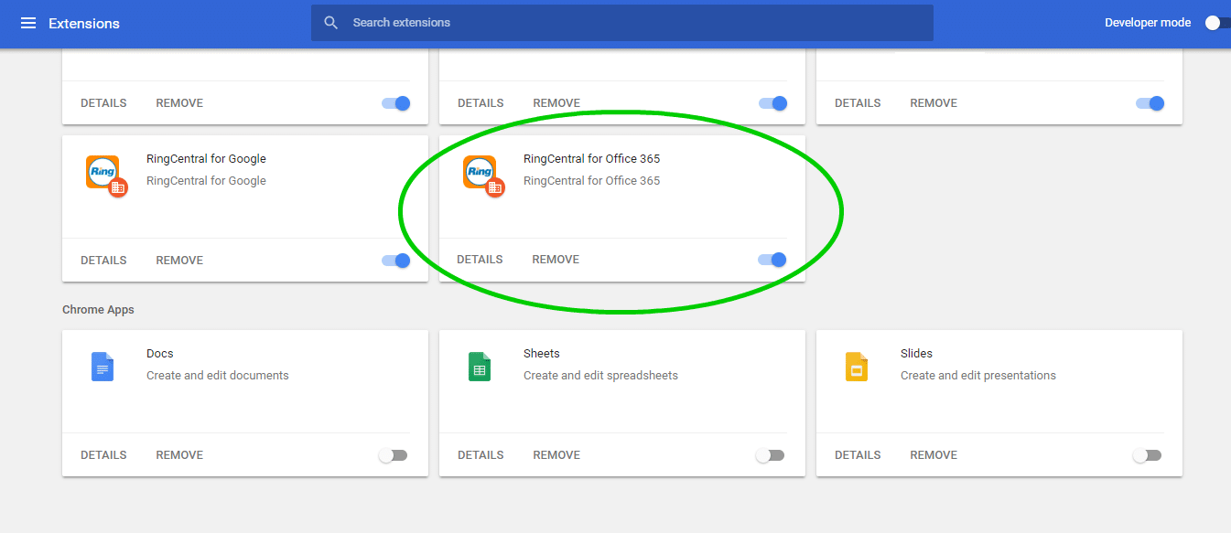Turn on the Sheets app toggle
This screenshot has width=1231, height=533.
[771, 455]
